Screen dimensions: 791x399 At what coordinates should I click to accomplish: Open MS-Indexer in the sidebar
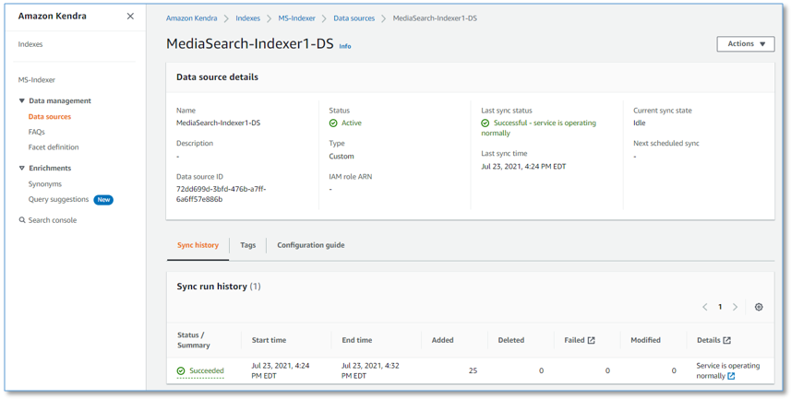coord(37,79)
